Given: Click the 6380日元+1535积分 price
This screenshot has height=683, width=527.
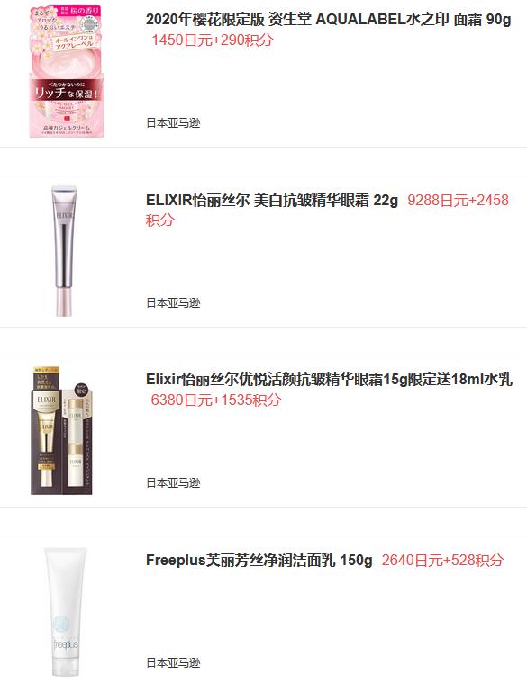Looking at the screenshot, I should click(x=216, y=400).
